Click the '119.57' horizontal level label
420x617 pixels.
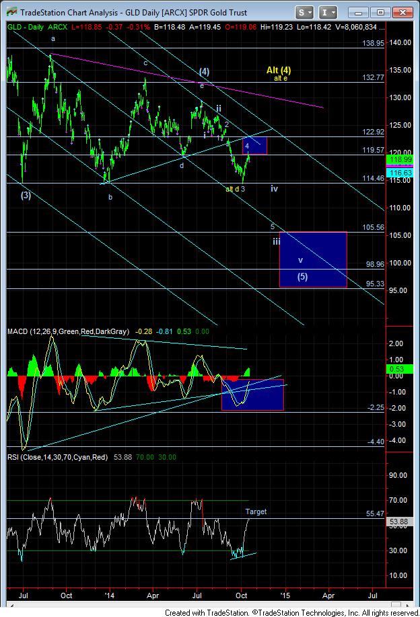click(373, 150)
